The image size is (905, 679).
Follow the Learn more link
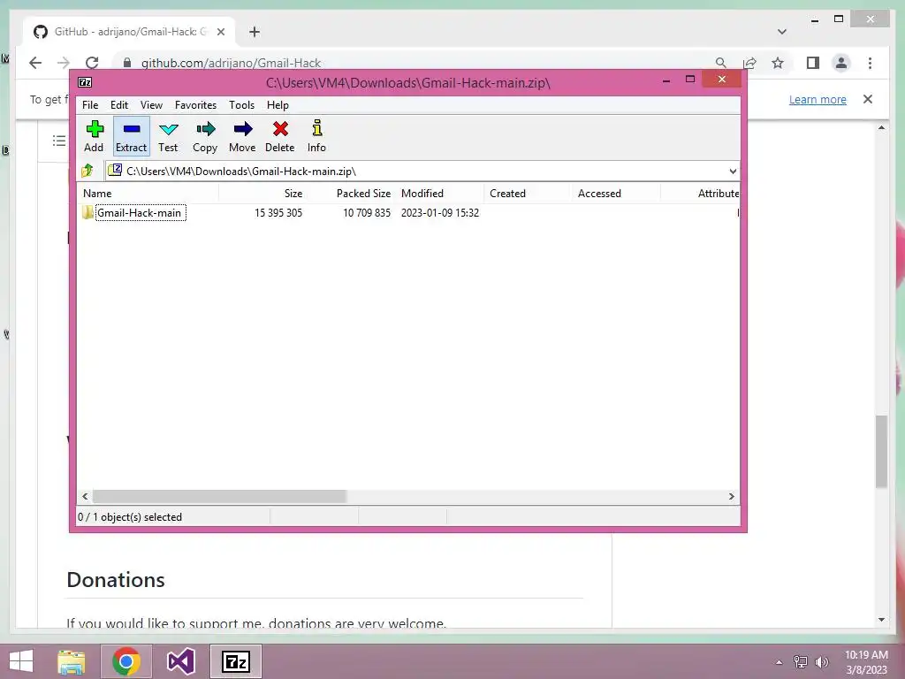click(818, 99)
